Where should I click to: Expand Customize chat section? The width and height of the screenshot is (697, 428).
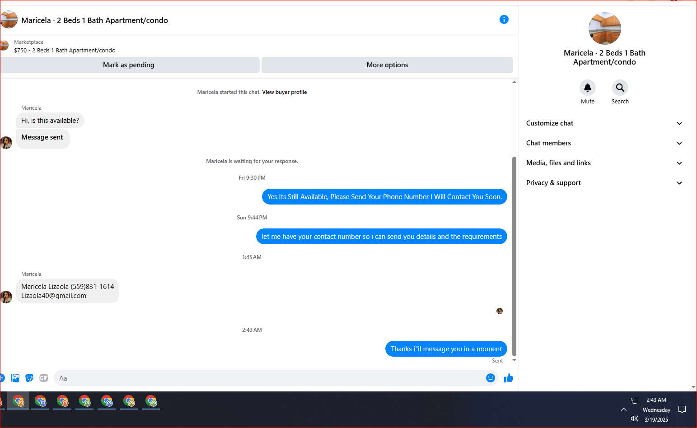coord(604,123)
